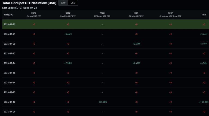Click the Total +6.78M value on 2026-07-16
Viewport: 209px width, 116px height.
click(204, 63)
